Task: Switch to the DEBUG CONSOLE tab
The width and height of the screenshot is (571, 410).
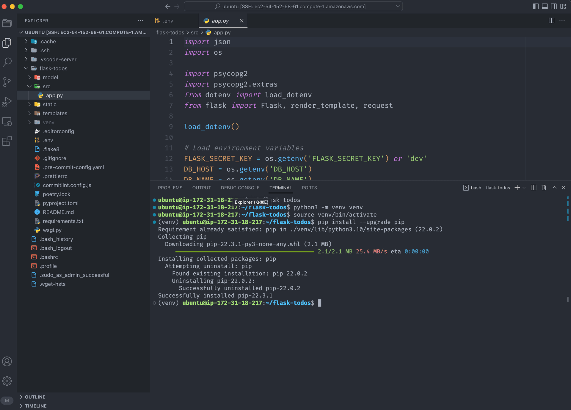Action: 240,188
